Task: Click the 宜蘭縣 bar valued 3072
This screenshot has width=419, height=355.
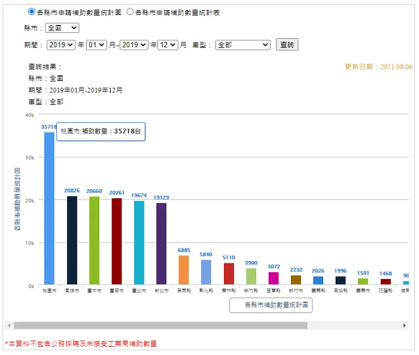Action: 274,278
